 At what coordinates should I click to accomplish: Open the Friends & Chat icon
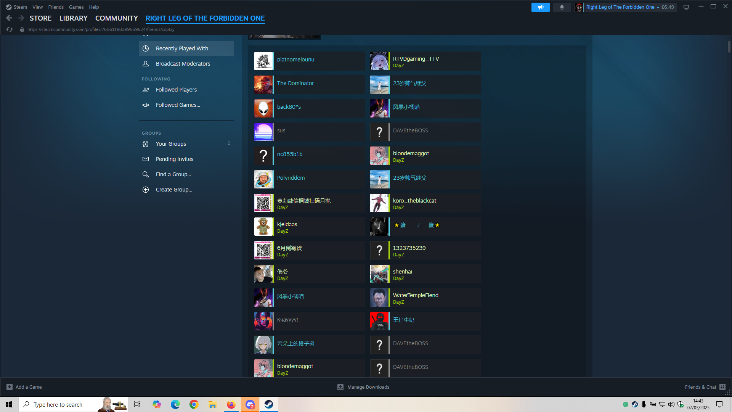tap(722, 387)
